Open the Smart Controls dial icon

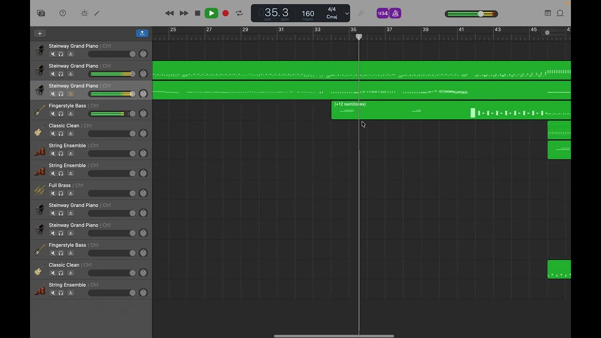[x=85, y=13]
